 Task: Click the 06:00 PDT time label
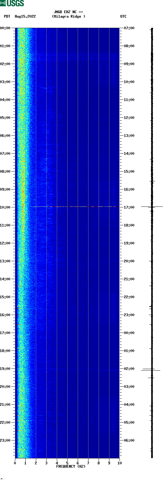click(x=5, y=136)
